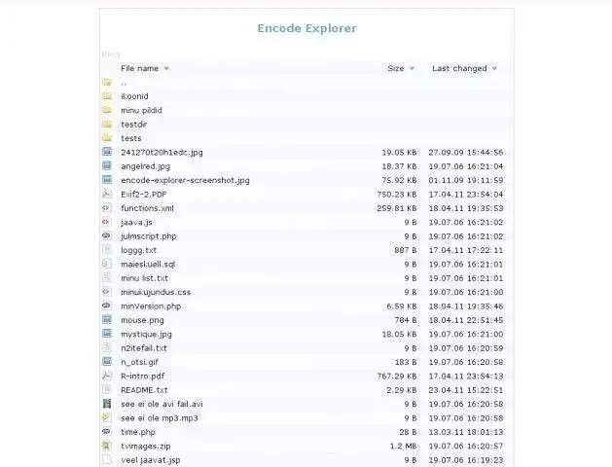Click the text icon beside minu list.txt

pos(107,278)
